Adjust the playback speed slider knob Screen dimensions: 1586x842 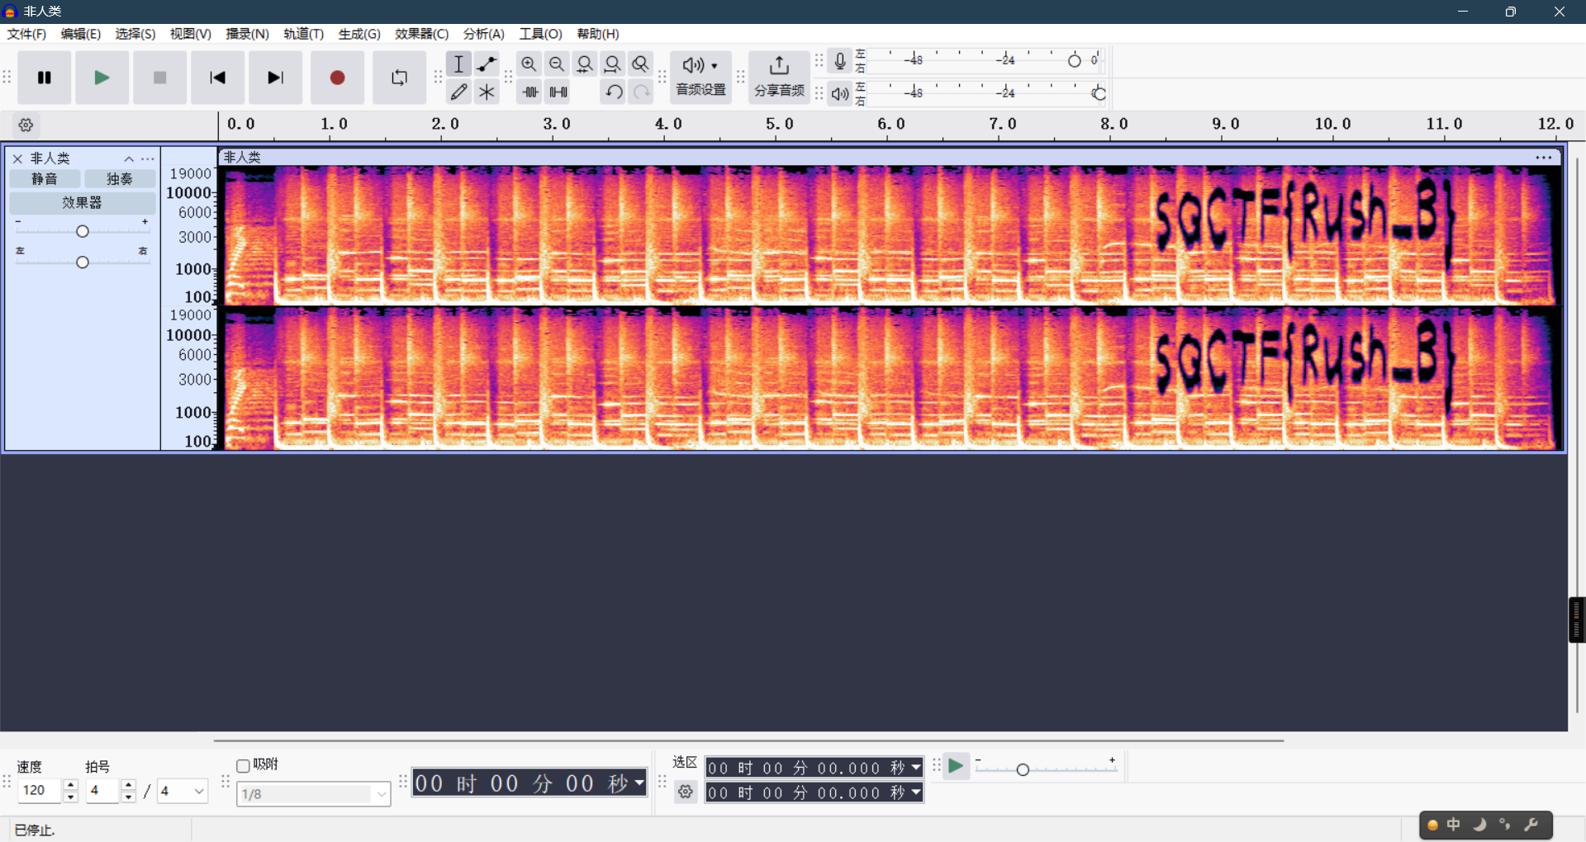[1023, 769]
